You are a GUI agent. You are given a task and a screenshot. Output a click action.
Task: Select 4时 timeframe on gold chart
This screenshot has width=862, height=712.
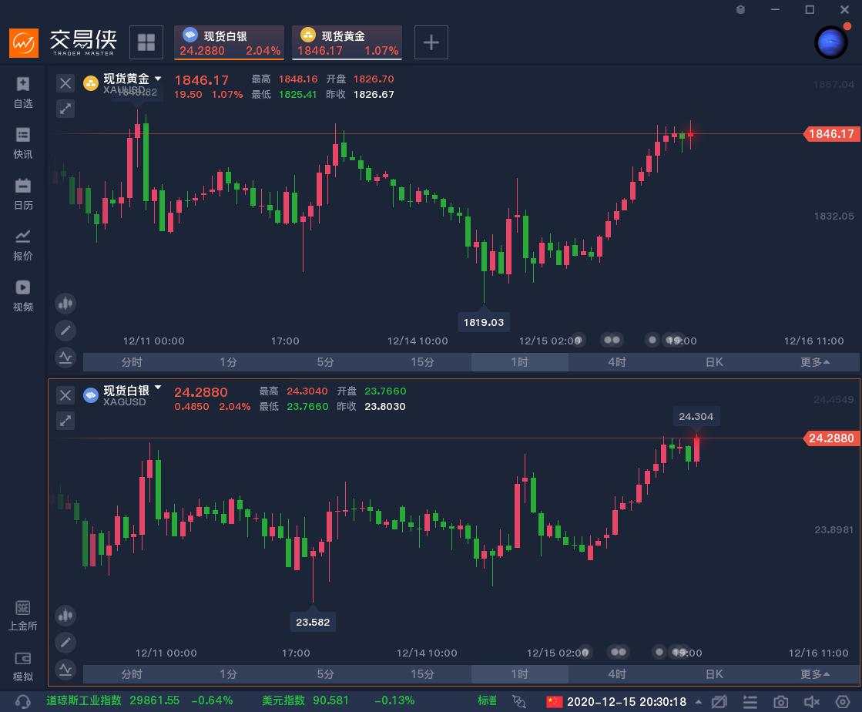tap(617, 361)
